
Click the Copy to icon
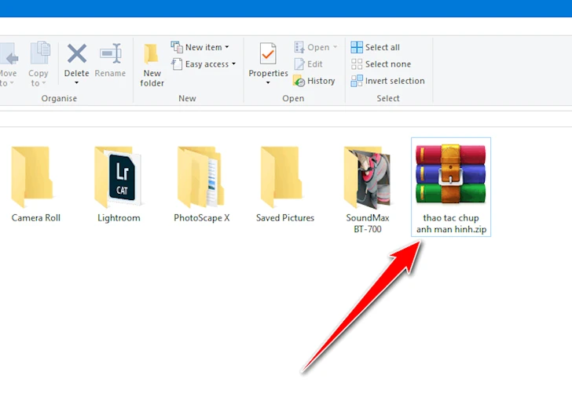coord(40,53)
